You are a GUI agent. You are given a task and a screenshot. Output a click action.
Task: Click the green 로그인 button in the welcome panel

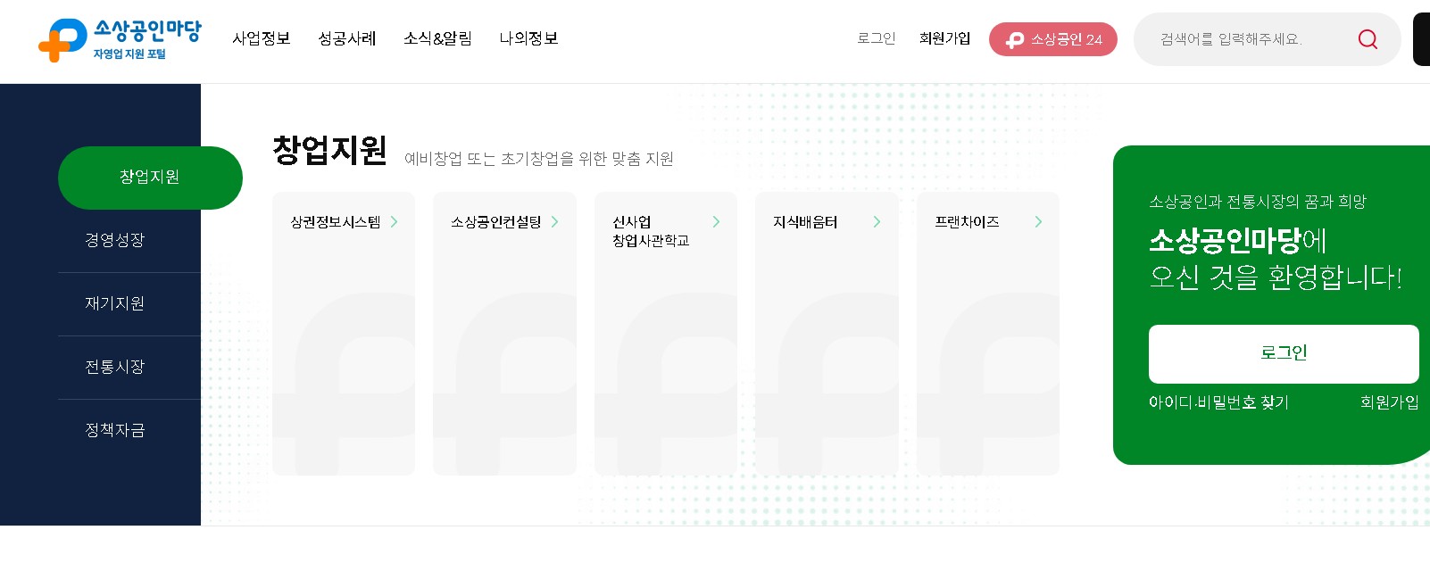point(1284,352)
